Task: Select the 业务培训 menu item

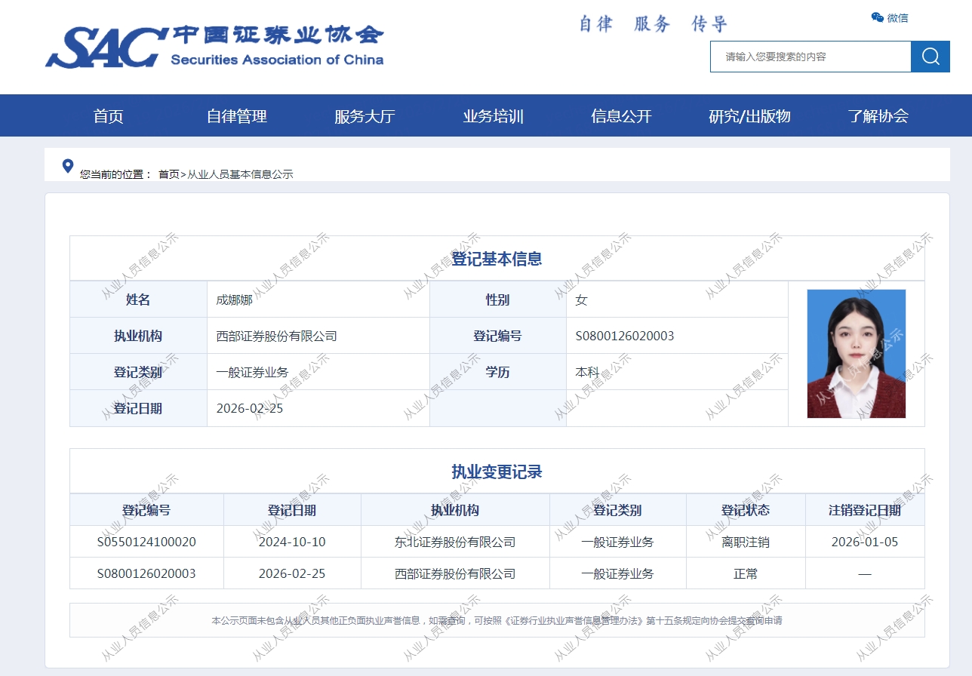Action: click(493, 116)
